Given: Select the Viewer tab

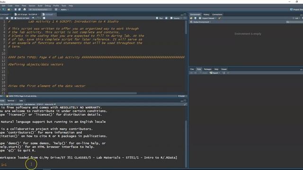Looking at the screenshot, I should click(224, 69).
